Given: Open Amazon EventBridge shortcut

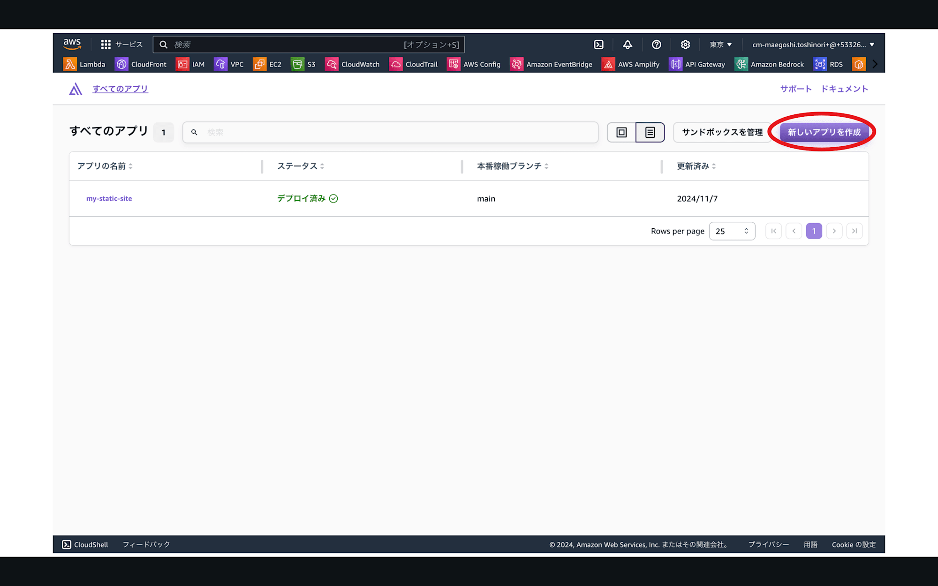Looking at the screenshot, I should pos(551,64).
